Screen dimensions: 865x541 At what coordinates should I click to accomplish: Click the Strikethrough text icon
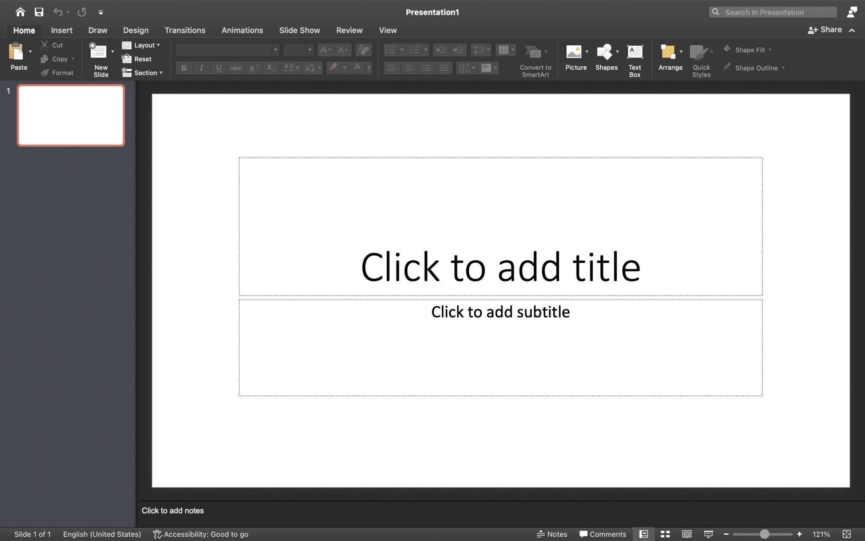(235, 67)
